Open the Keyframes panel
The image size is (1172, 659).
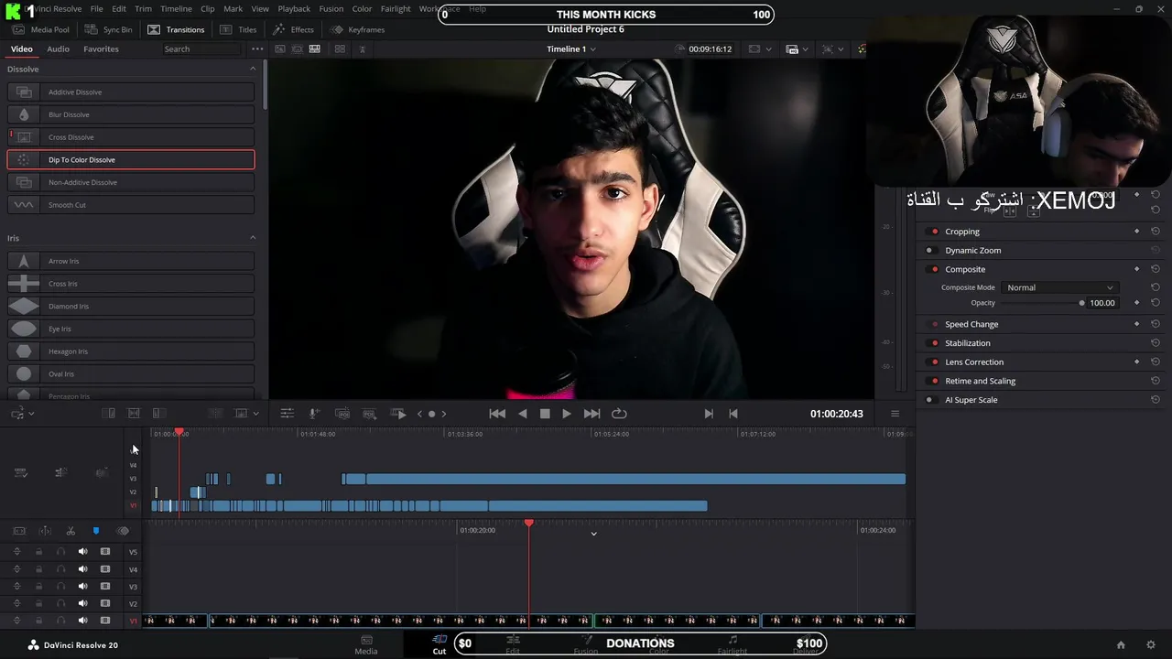coord(358,29)
